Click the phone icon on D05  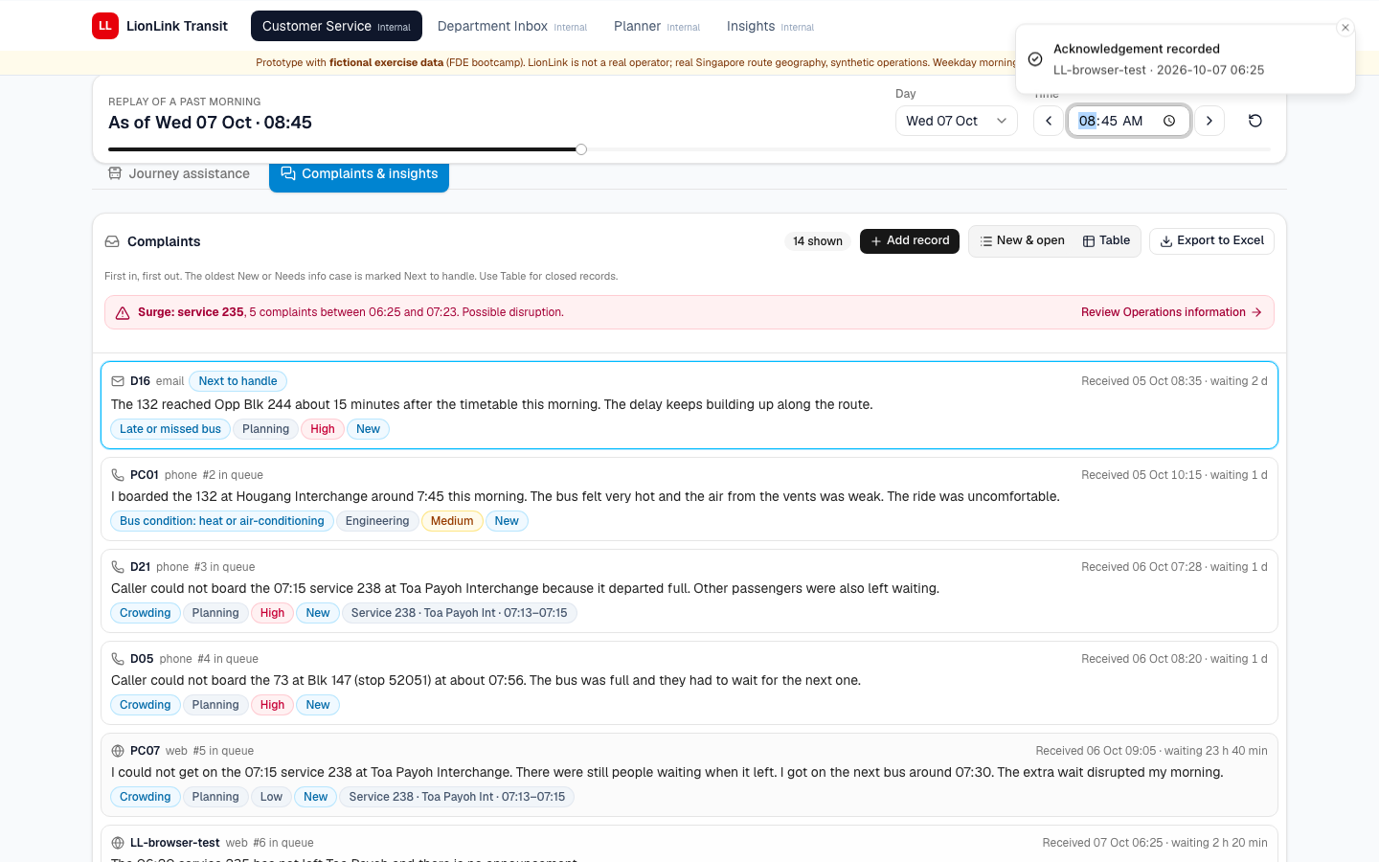[x=118, y=659]
